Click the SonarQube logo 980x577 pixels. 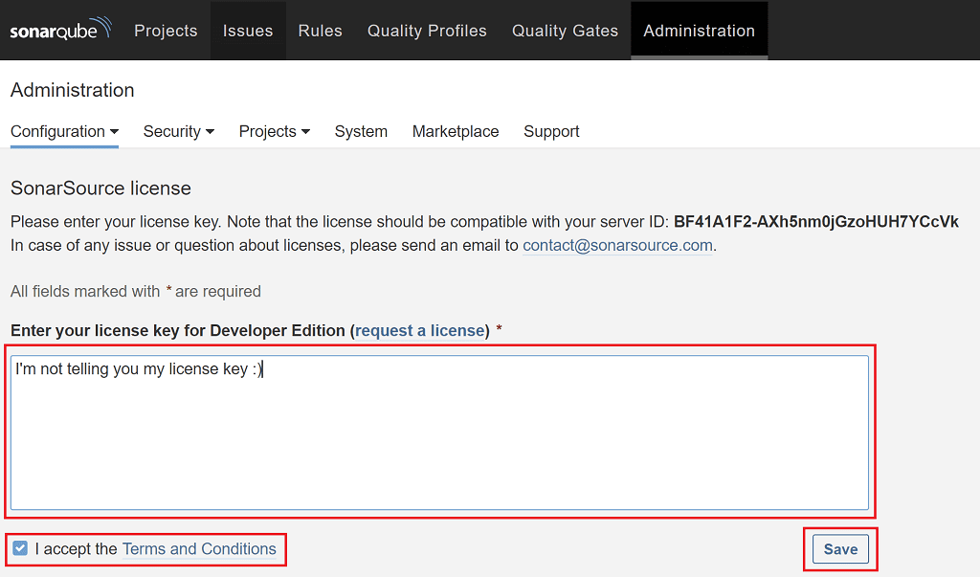point(59,28)
